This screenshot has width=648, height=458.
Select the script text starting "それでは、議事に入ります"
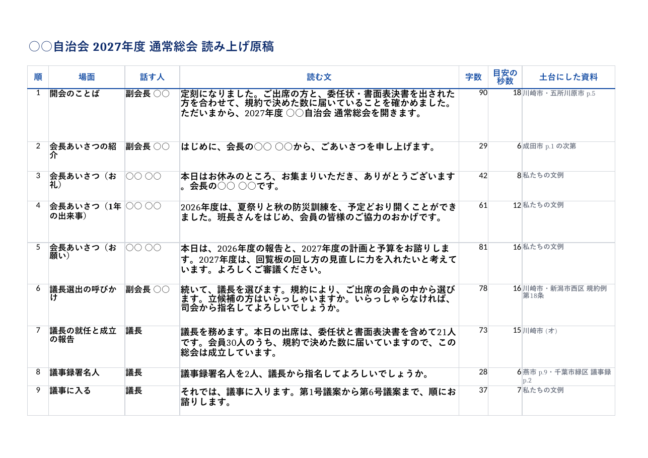tap(318, 397)
